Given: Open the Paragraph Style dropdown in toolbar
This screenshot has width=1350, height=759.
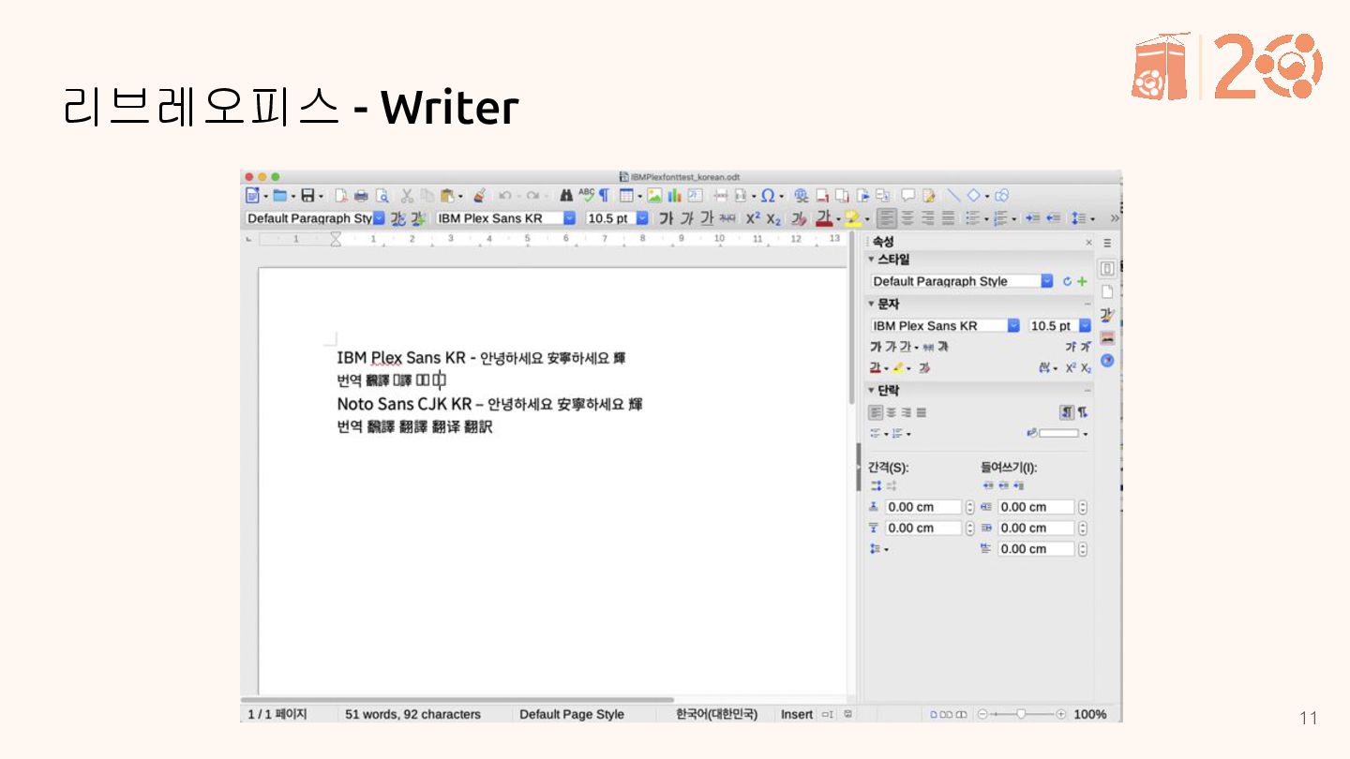Looking at the screenshot, I should click(x=379, y=218).
